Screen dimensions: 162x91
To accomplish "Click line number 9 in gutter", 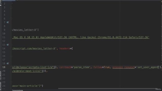I will [x=5, y=30].
